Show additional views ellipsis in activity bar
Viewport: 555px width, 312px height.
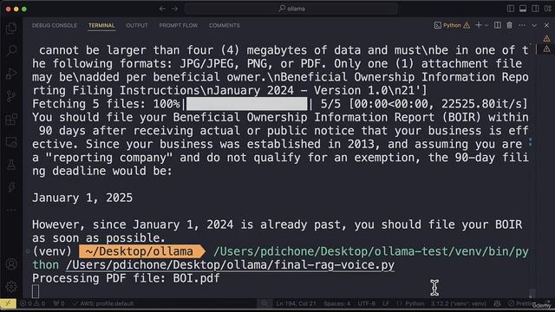point(11,210)
